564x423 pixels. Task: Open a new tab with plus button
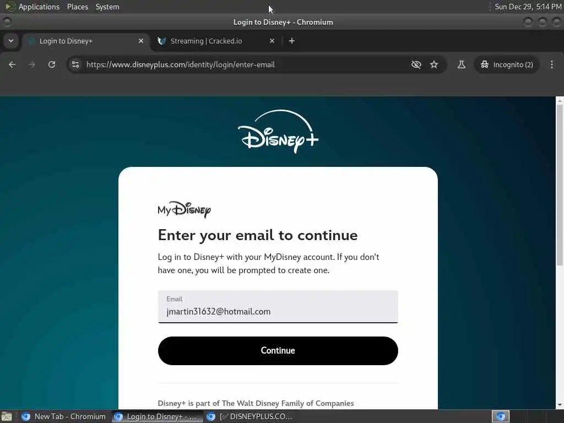[x=292, y=41]
